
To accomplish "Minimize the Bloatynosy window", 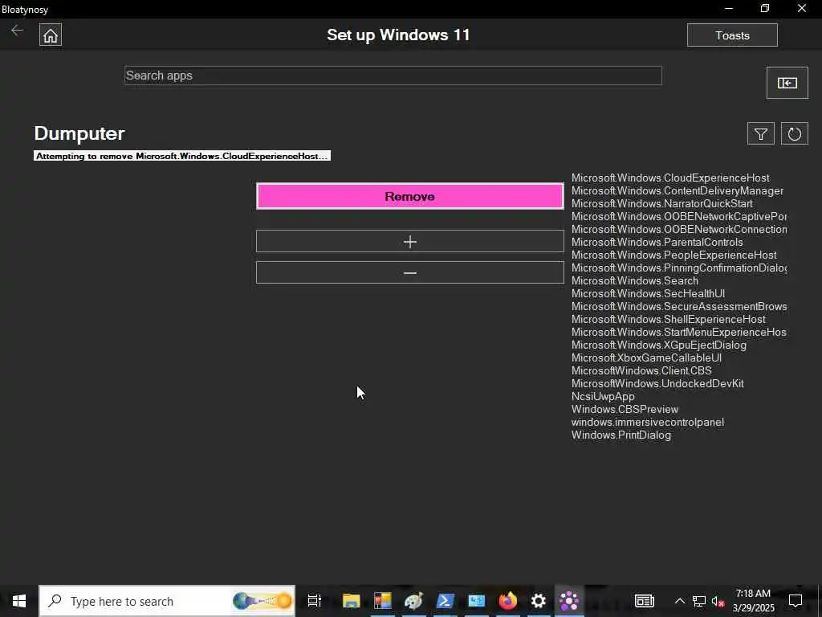I will tap(729, 8).
